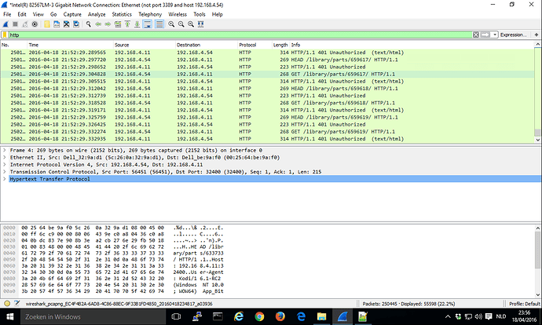Image resolution: width=542 pixels, height=325 pixels.
Task: Open the Capture menu
Action: 72,14
